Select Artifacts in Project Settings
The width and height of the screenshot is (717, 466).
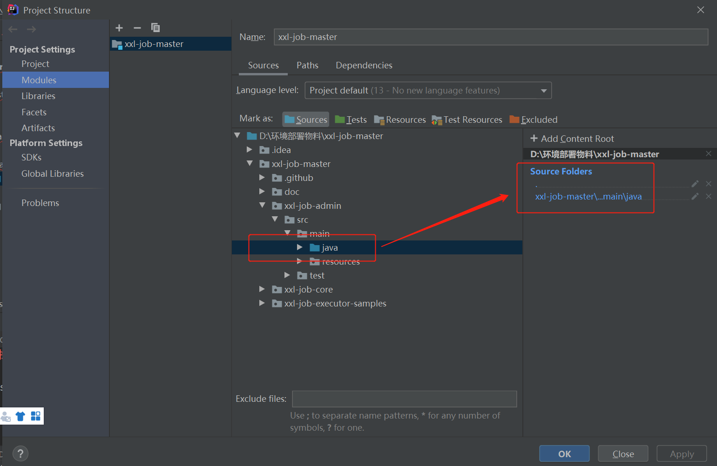38,127
